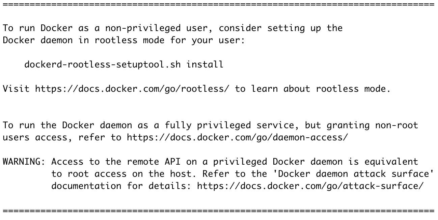Click 'documentation for details:' text
Screen dimensions: 438x220
pyautogui.click(x=121, y=186)
